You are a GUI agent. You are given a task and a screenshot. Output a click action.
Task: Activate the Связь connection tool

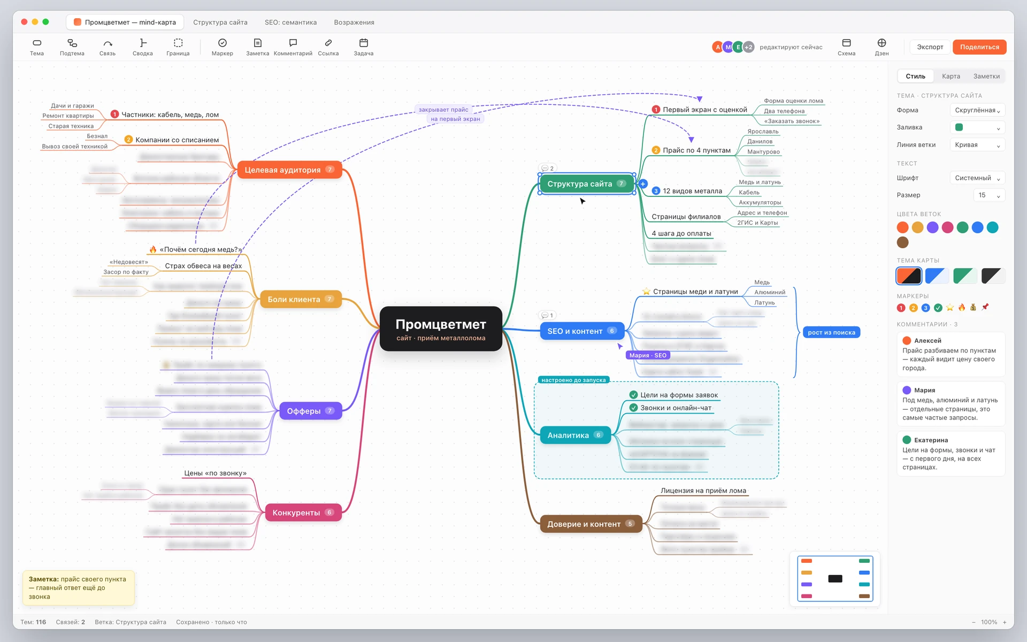[x=108, y=47]
